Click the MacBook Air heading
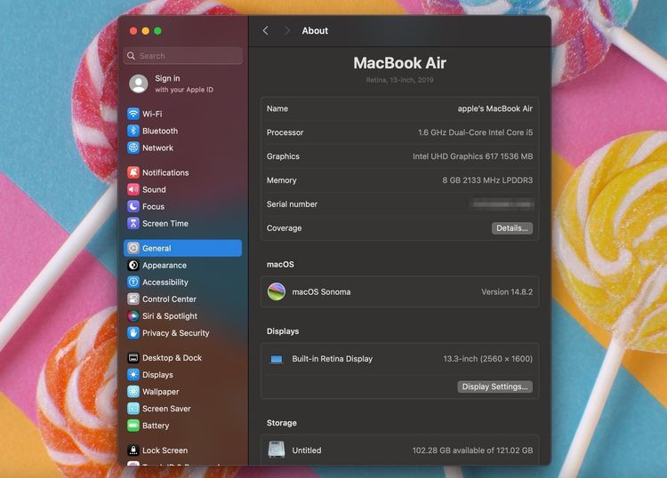 pyautogui.click(x=399, y=63)
